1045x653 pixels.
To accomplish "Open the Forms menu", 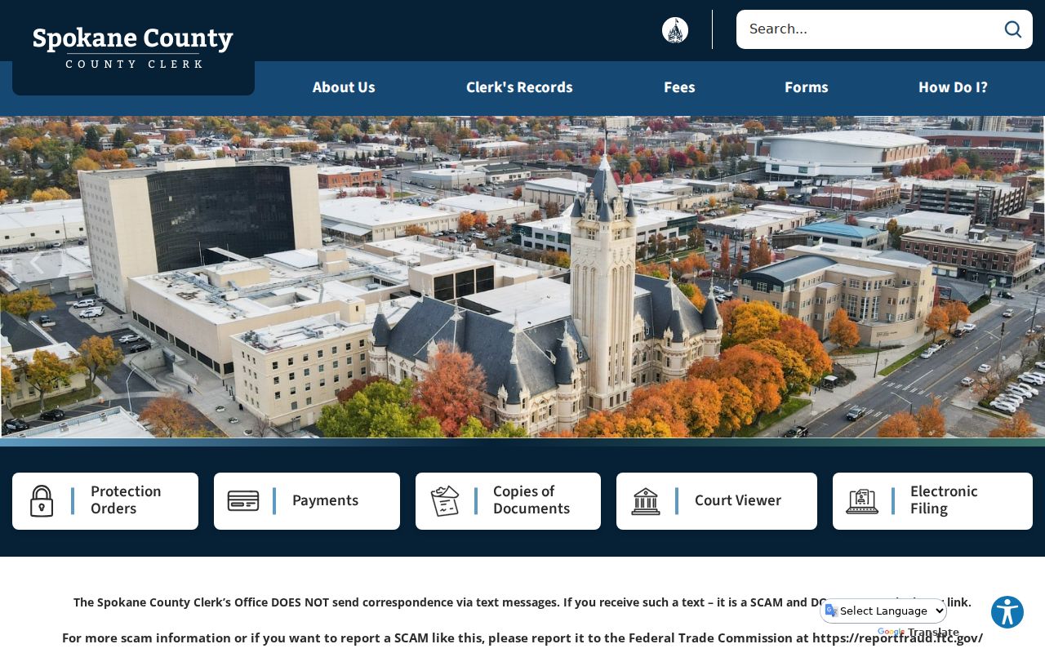I will [807, 87].
